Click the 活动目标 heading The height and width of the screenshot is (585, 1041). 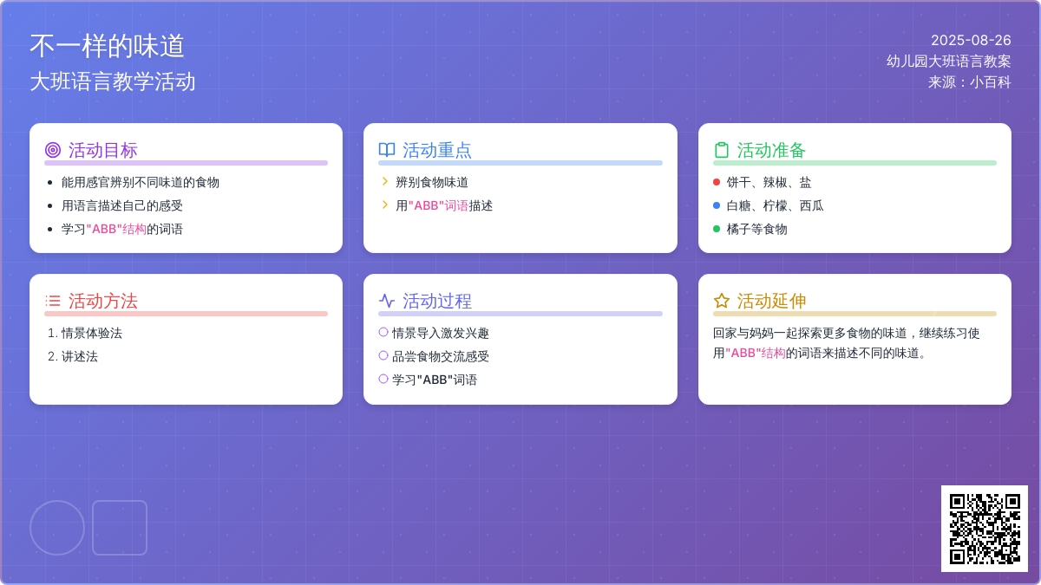(103, 150)
